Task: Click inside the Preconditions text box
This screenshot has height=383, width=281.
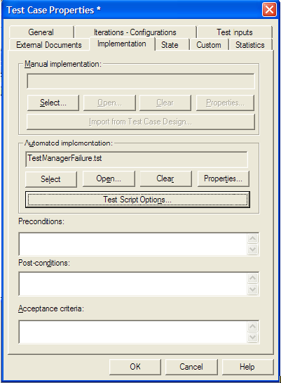Action: (x=133, y=244)
